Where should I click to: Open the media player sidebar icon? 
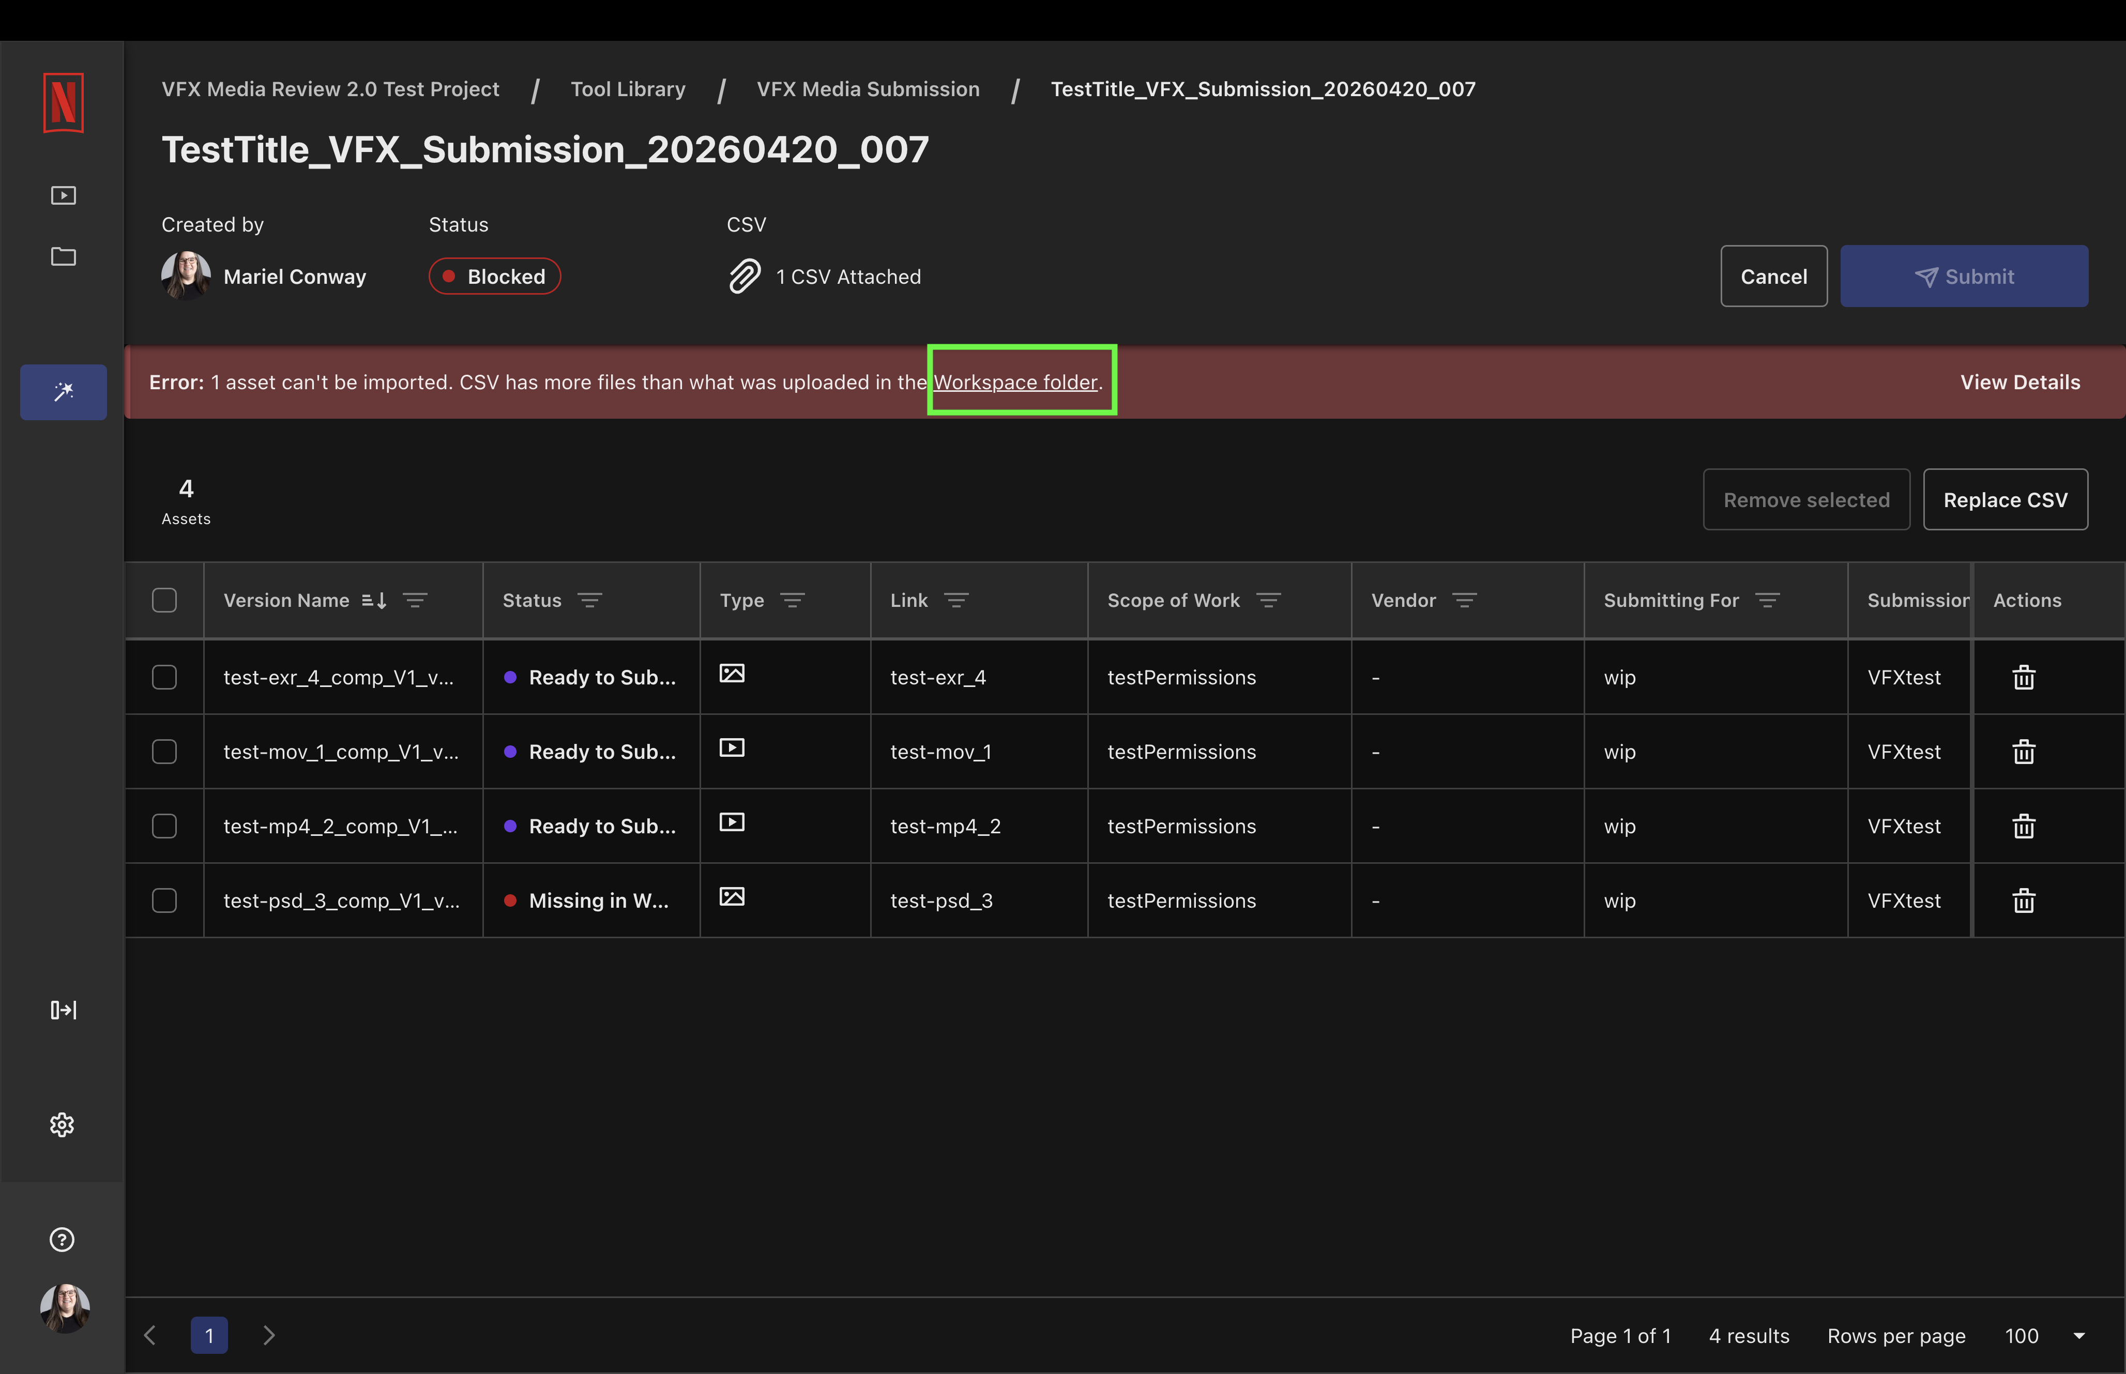[x=64, y=195]
